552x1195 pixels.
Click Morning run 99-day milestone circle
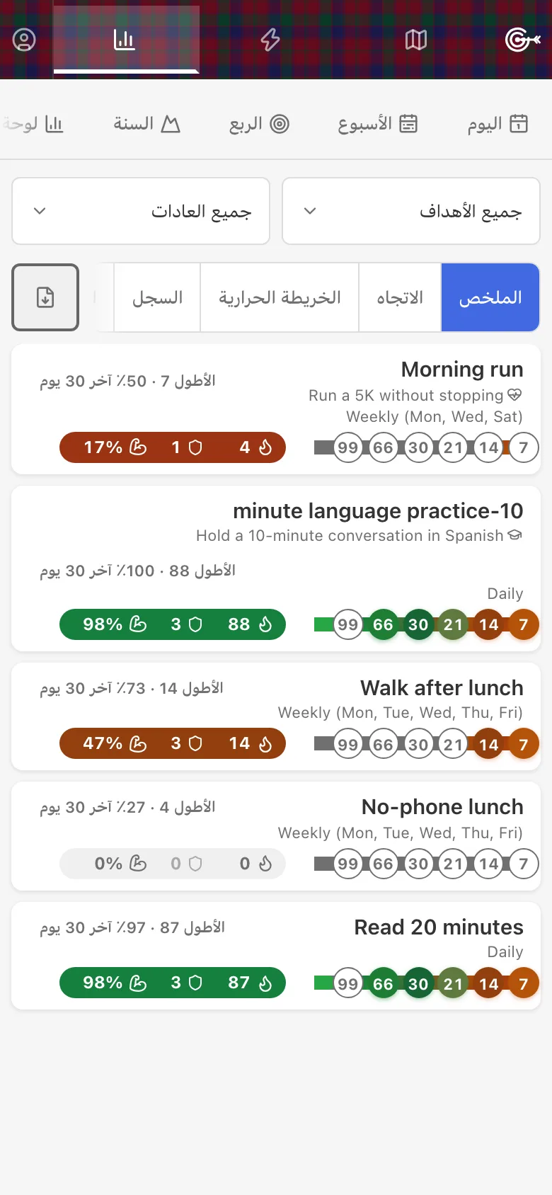(347, 447)
